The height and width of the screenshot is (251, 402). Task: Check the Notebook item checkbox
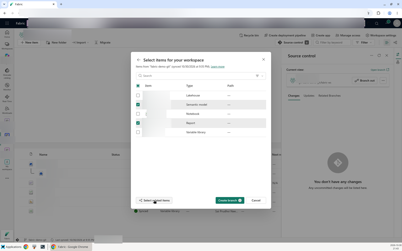(138, 114)
